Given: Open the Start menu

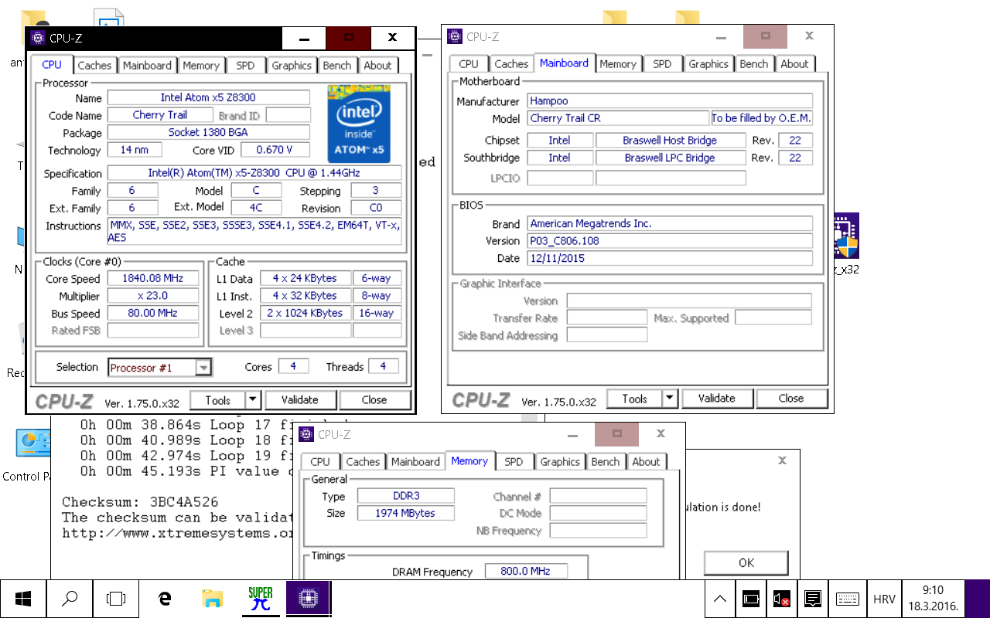Looking at the screenshot, I should [x=23, y=599].
